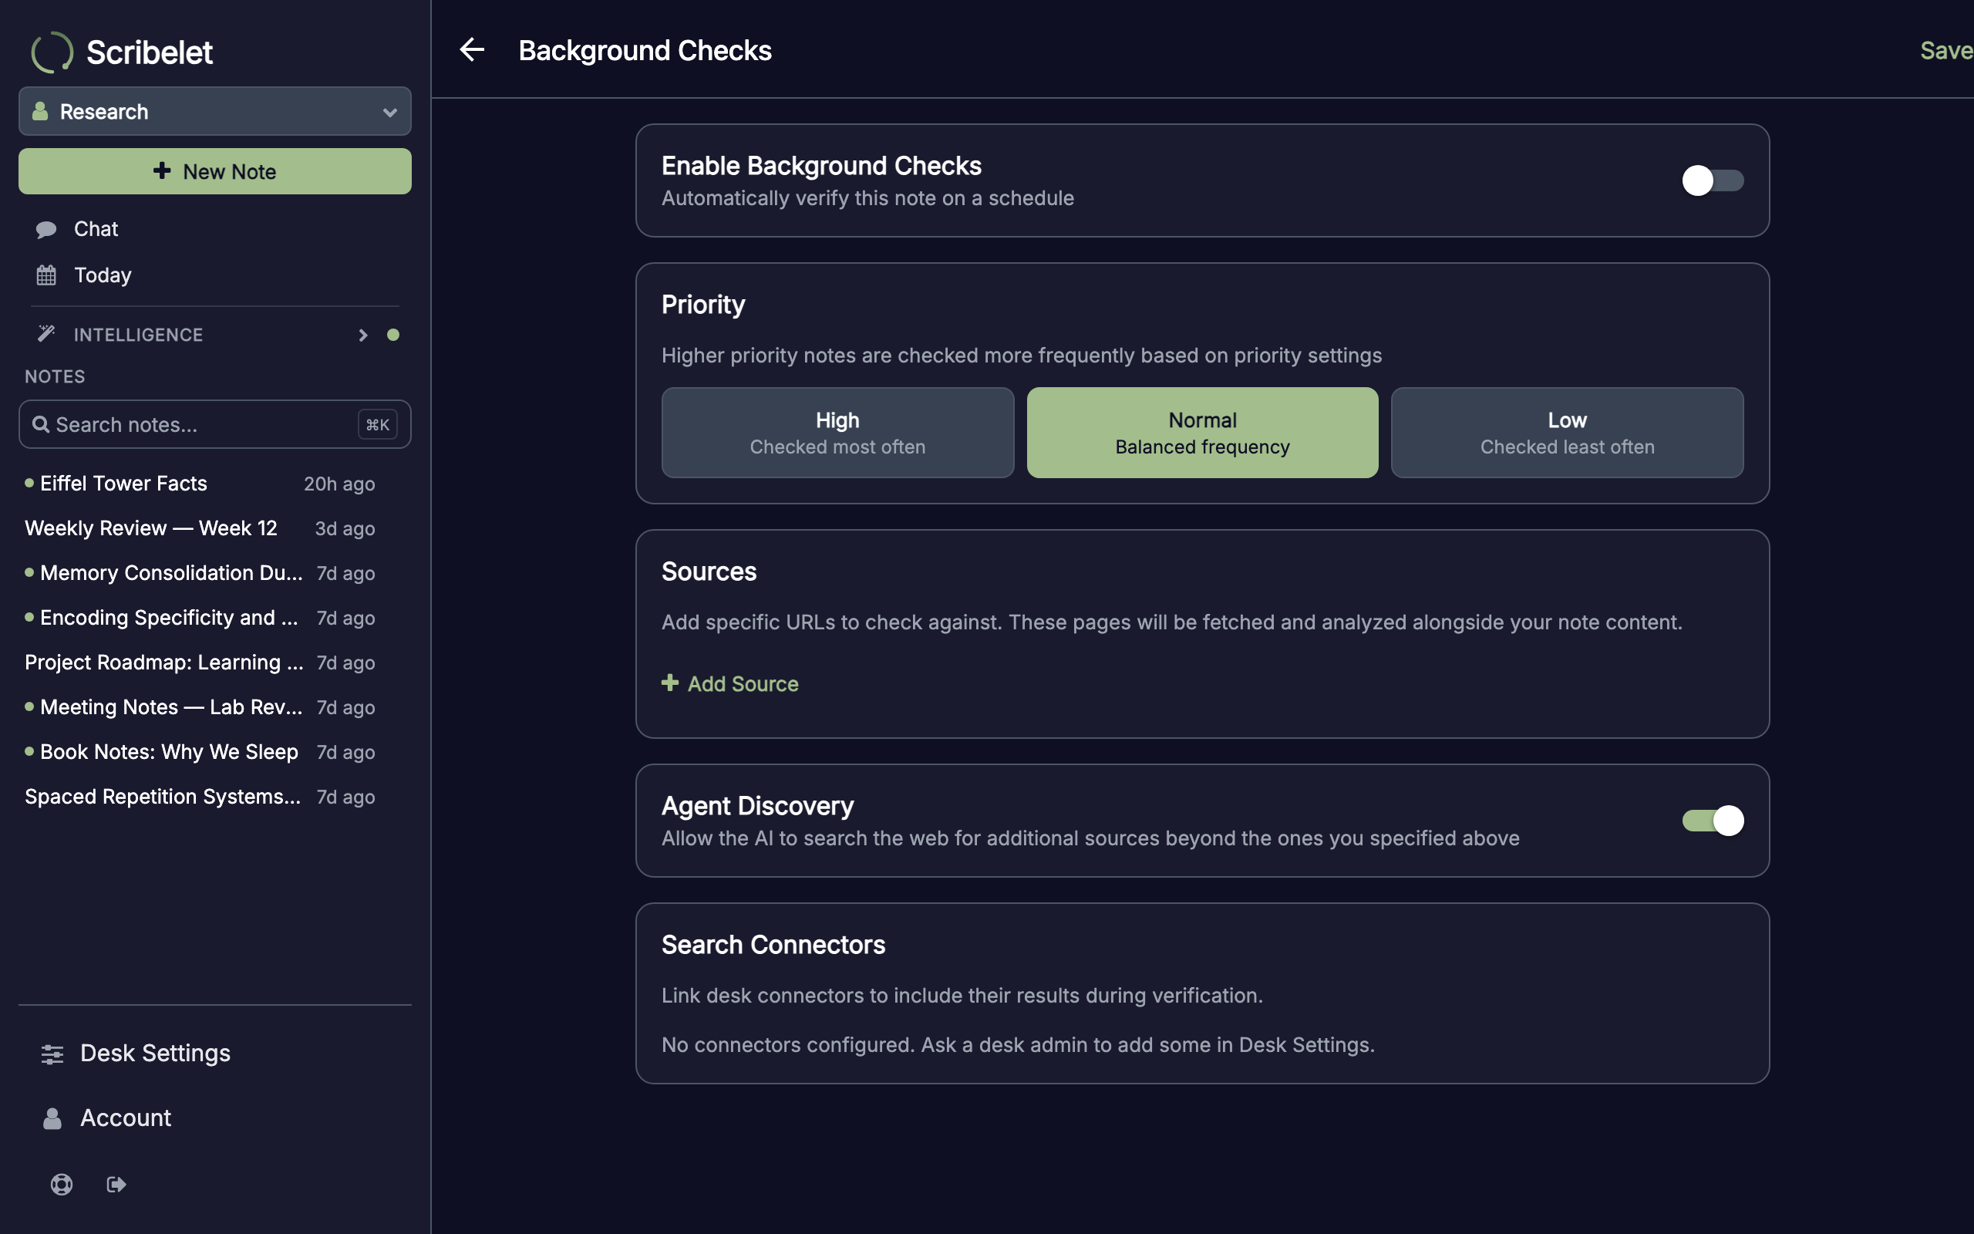1974x1234 pixels.
Task: Open Eiffel Tower Facts note
Action: [200, 483]
